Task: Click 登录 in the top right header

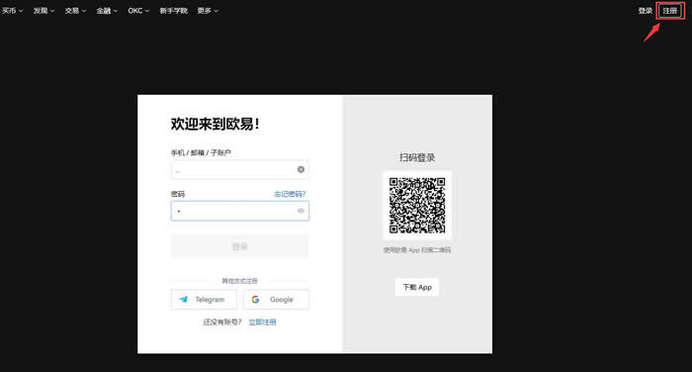Action: (645, 11)
